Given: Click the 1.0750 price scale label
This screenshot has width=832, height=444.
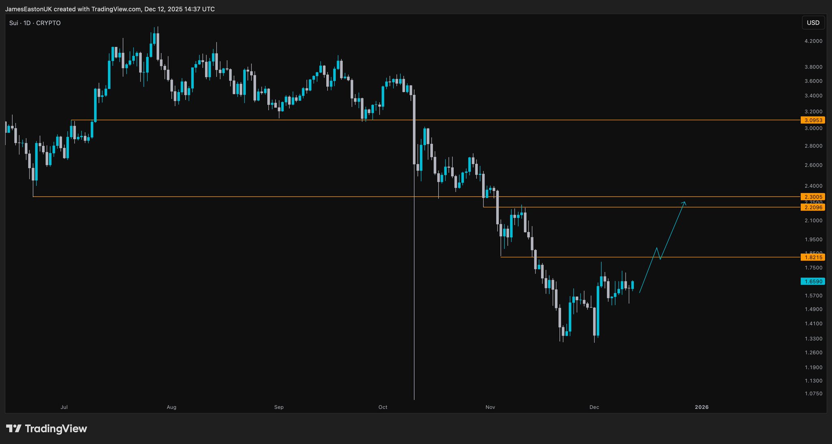Looking at the screenshot, I should point(813,394).
